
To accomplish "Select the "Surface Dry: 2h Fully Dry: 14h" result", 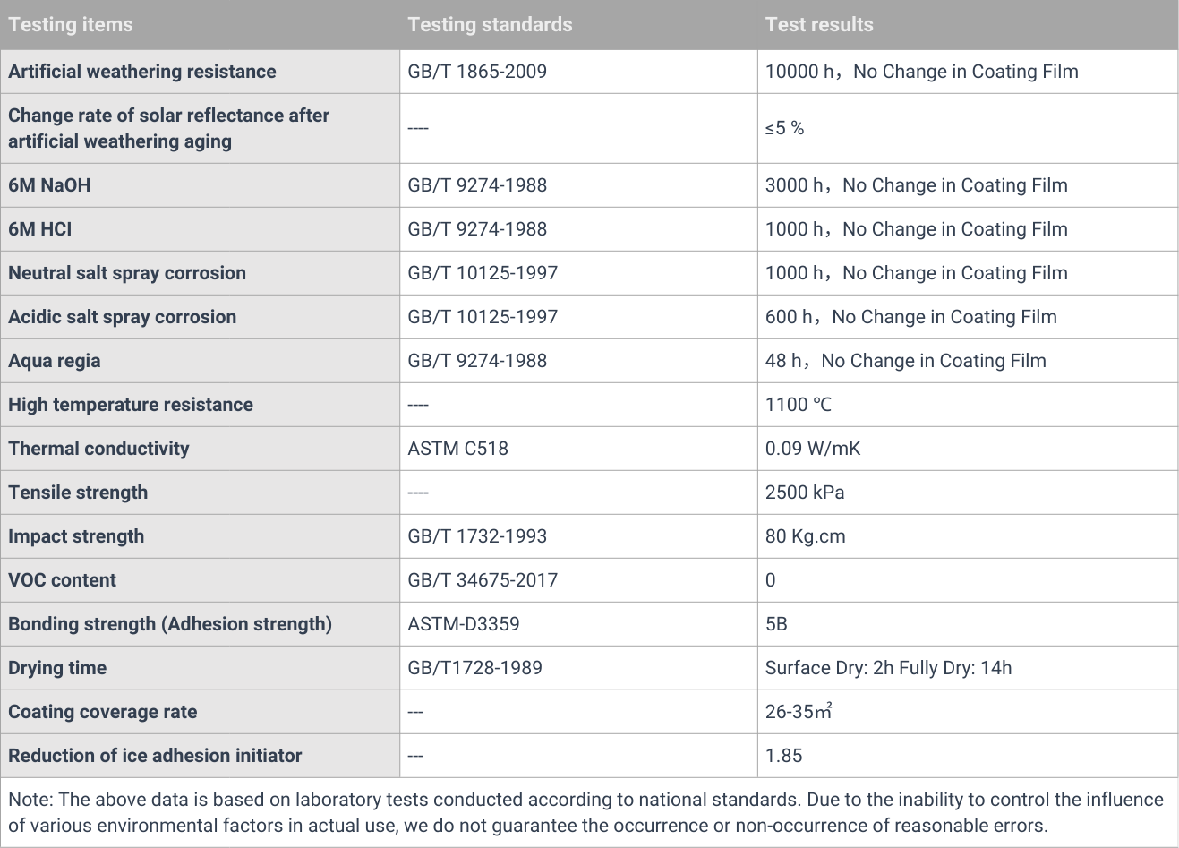I will pos(888,668).
